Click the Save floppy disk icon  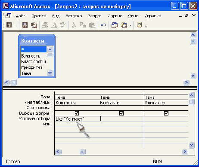click(25, 25)
